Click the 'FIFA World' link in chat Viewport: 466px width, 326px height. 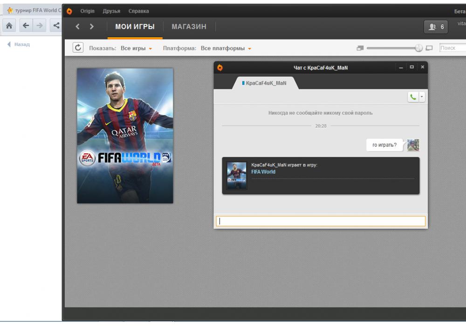tap(263, 172)
